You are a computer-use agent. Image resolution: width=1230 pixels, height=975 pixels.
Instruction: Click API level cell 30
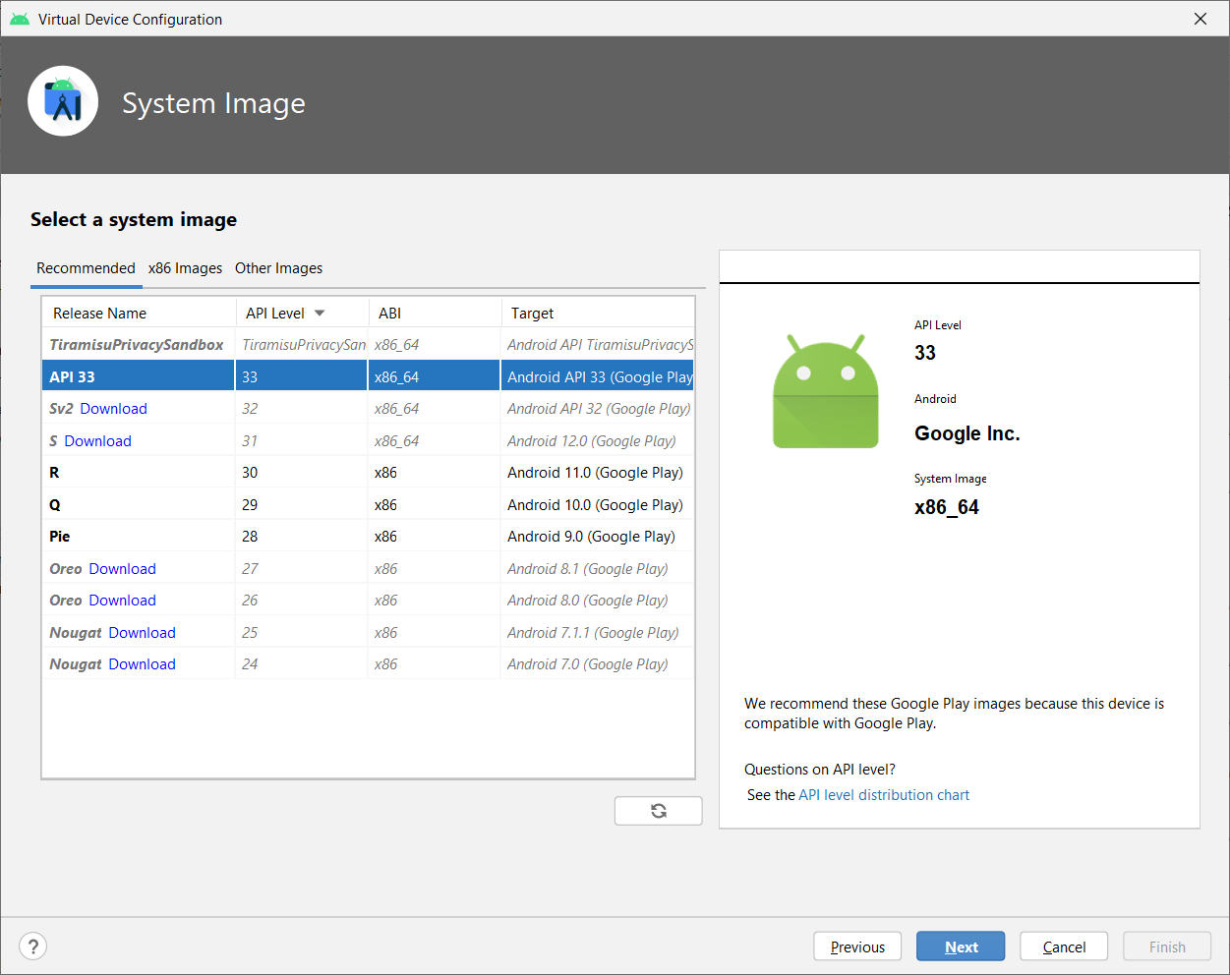click(x=301, y=473)
